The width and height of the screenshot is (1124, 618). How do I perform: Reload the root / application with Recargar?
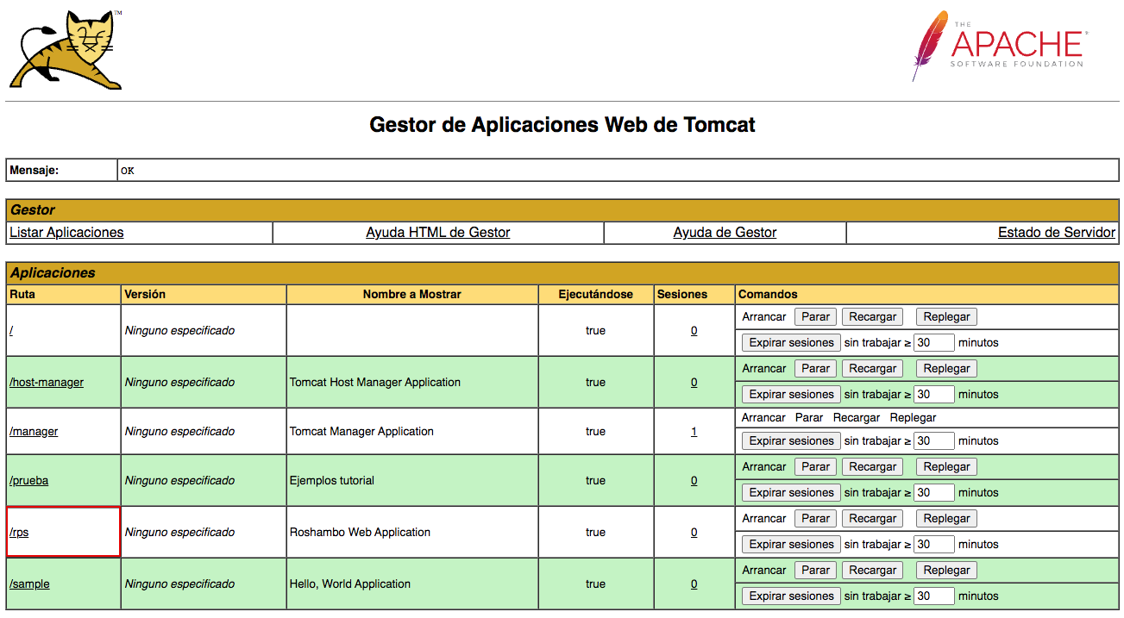click(x=872, y=317)
